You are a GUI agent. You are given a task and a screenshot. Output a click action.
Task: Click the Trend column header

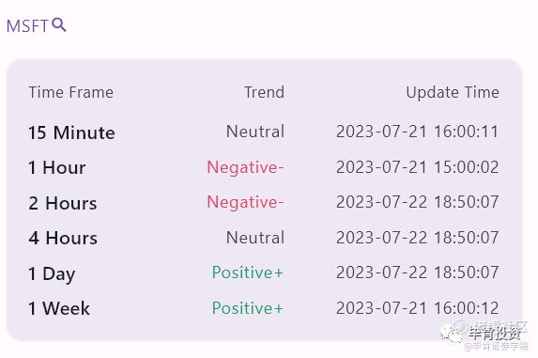point(264,92)
